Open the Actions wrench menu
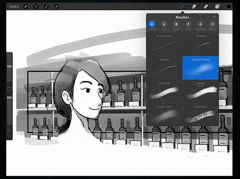This screenshot has width=240, height=179. click(x=26, y=7)
